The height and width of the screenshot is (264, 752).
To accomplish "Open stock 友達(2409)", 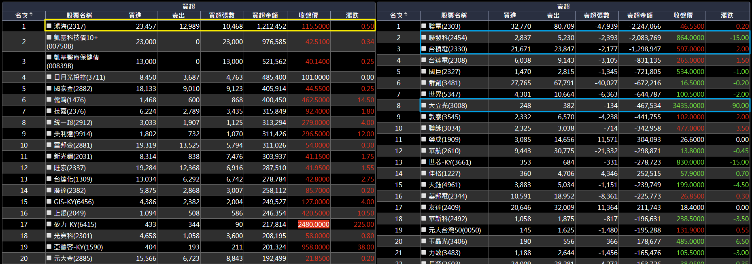I will pyautogui.click(x=444, y=207).
